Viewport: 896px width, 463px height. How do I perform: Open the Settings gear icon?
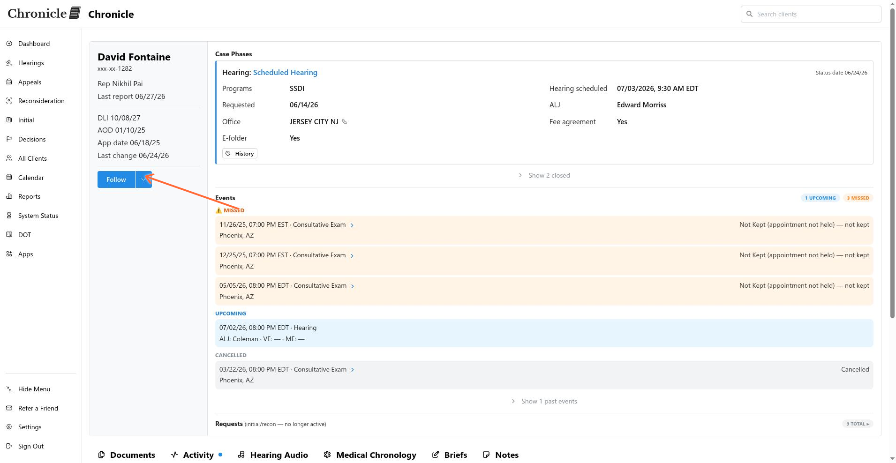pos(9,427)
